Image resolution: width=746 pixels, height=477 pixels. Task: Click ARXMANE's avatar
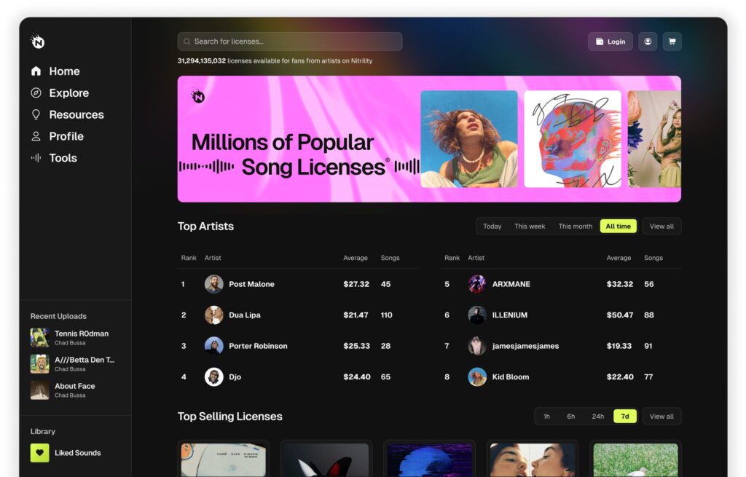click(476, 284)
